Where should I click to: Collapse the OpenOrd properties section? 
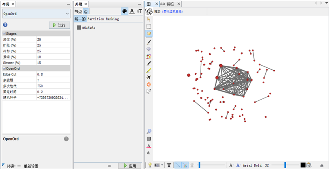4,69
